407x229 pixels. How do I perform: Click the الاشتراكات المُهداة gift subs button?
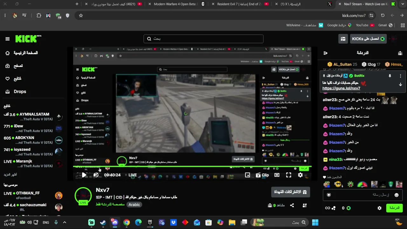[291, 192]
